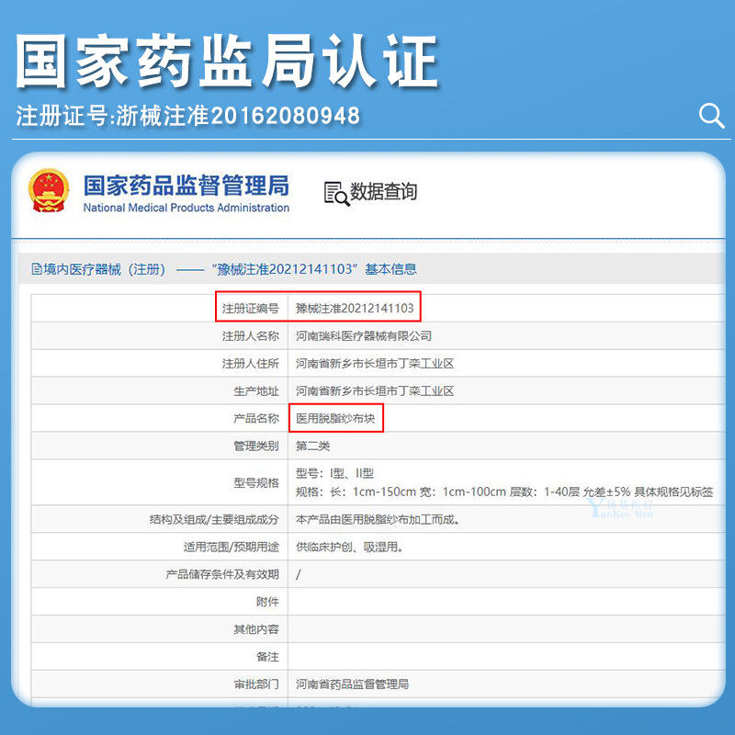Select registrant name 河南瑞科医疗器械有限公司
Image resolution: width=735 pixels, height=735 pixels.
363,335
